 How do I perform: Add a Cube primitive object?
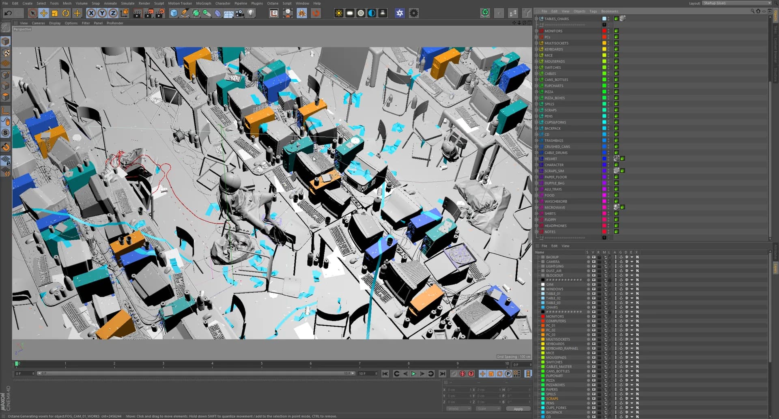coord(174,13)
